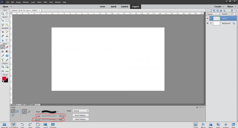Open the brush preset picker dropdown
Viewport: 238px width, 128px height.
pyautogui.click(x=58, y=112)
